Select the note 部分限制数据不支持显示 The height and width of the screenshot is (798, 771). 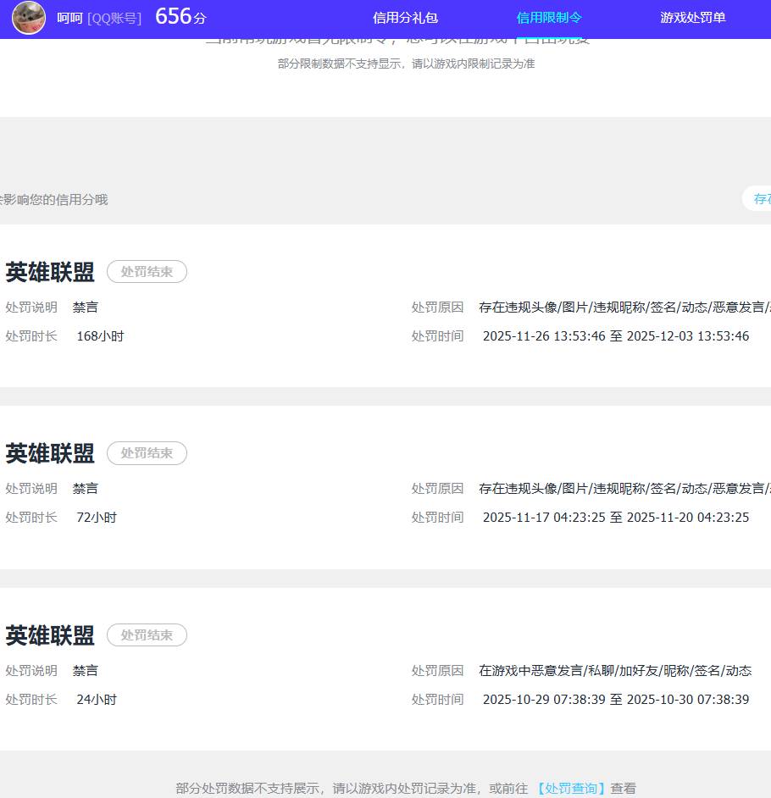[406, 64]
